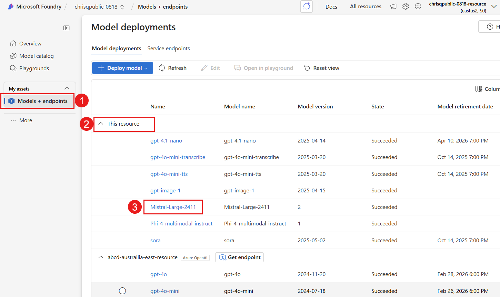Expand the resource account dropdown chevron

[494, 7]
